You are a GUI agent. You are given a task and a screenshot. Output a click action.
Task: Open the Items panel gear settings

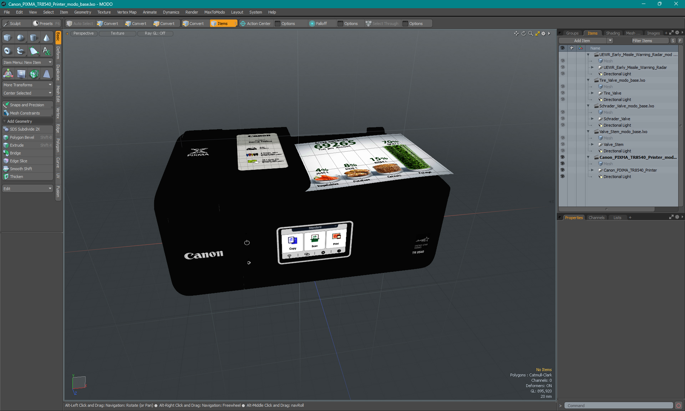[x=677, y=33]
